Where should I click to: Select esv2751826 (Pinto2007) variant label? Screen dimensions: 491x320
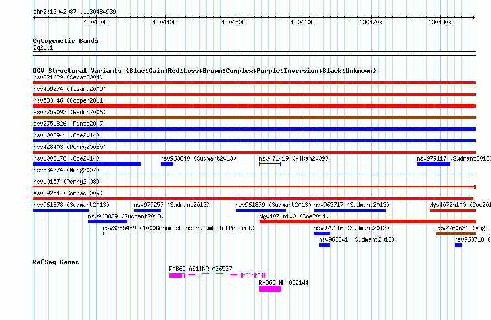pos(70,124)
